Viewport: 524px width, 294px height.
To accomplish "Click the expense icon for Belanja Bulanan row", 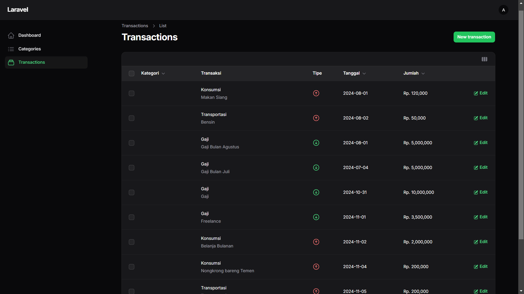I will click(316, 242).
